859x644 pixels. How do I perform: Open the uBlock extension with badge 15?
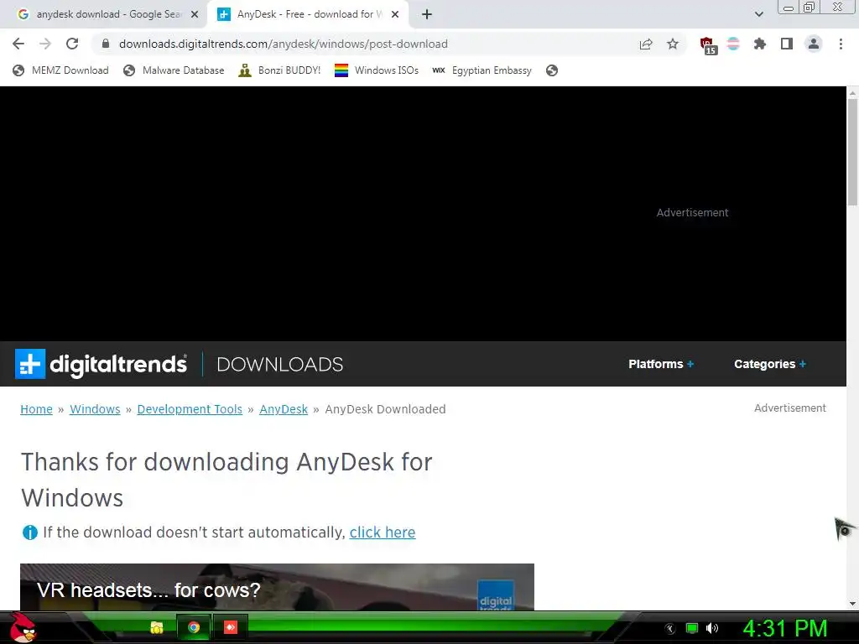[x=708, y=45]
